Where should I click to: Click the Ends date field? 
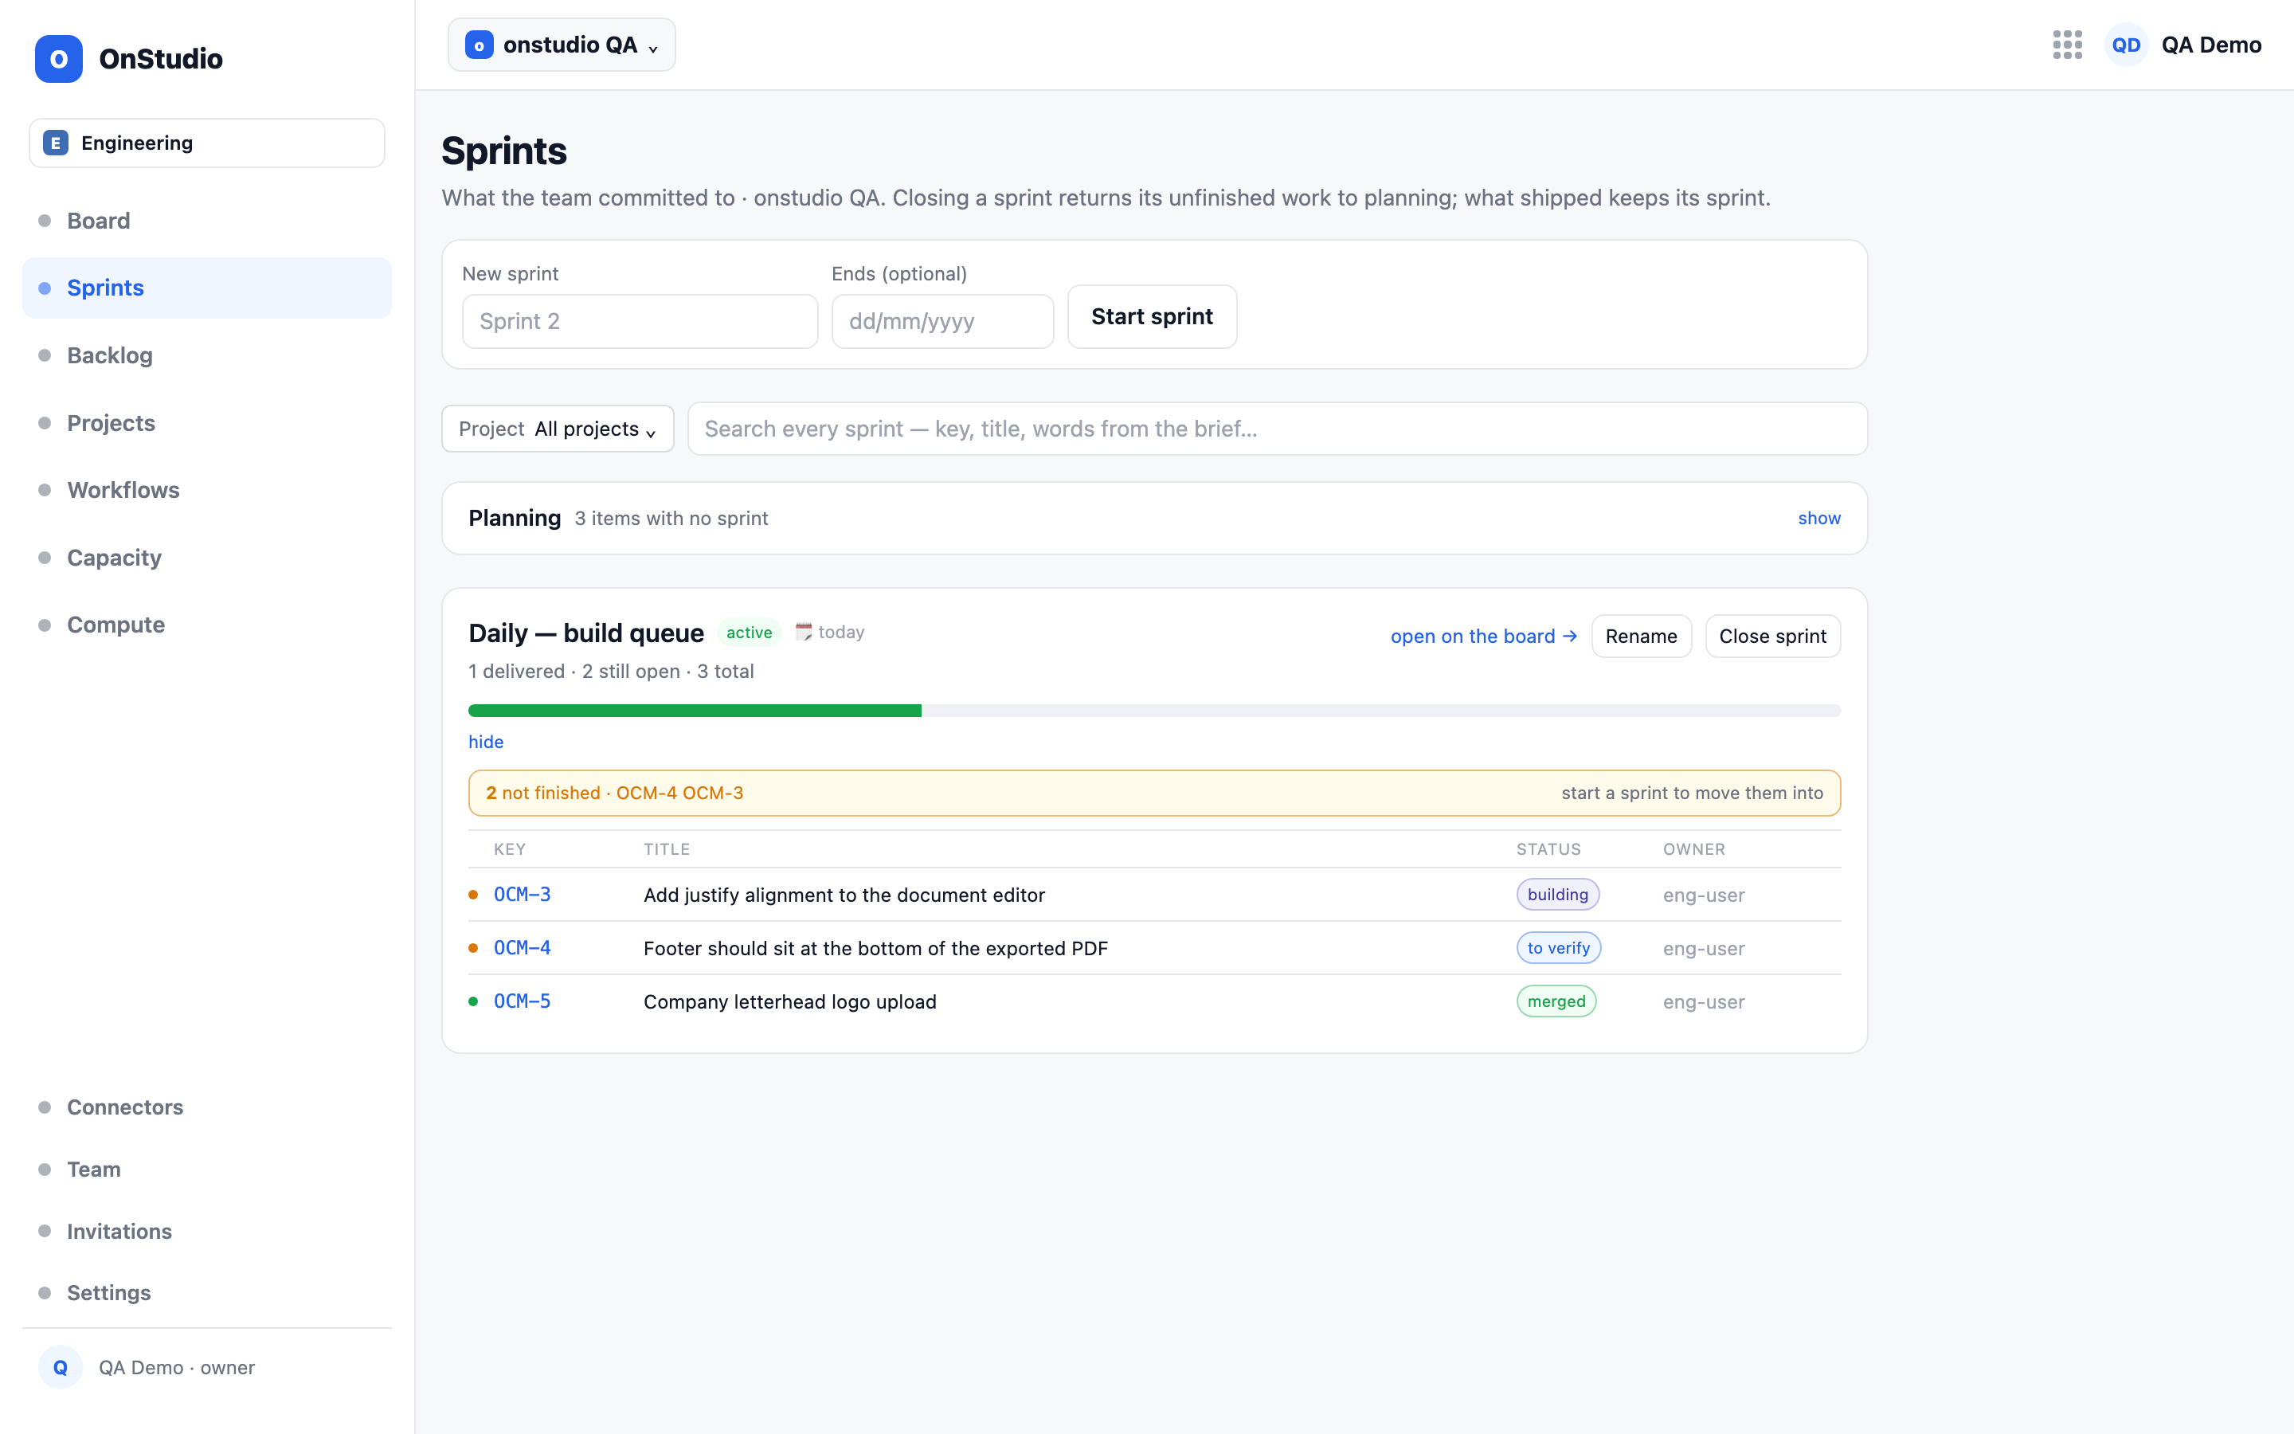point(942,322)
